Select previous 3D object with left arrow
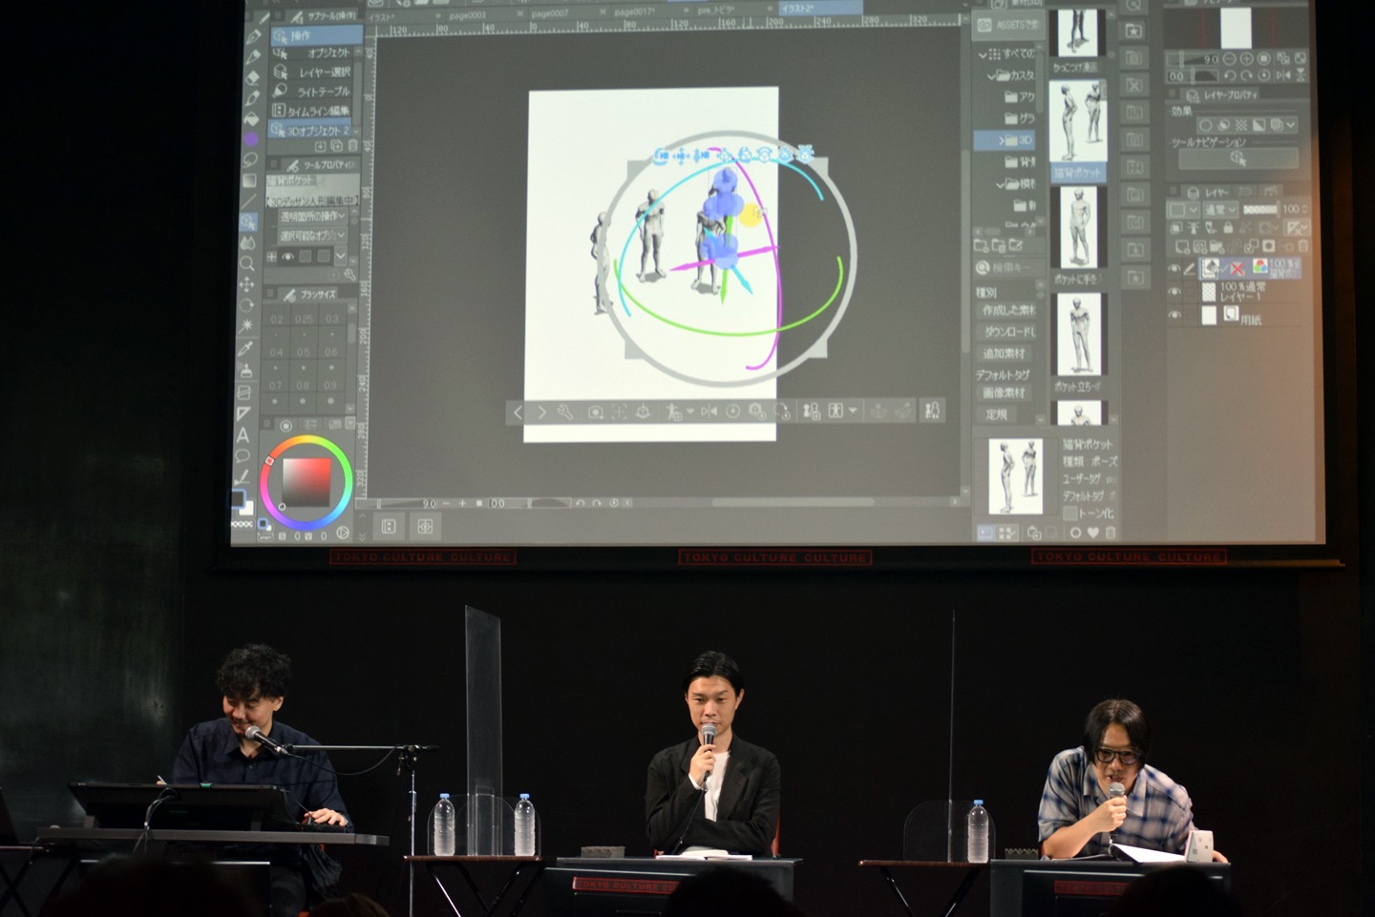 pos(518,412)
